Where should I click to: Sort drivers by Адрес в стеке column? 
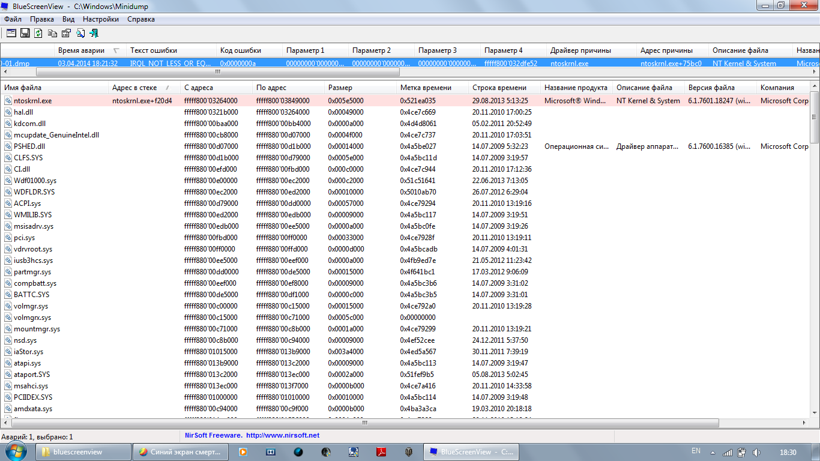[134, 88]
